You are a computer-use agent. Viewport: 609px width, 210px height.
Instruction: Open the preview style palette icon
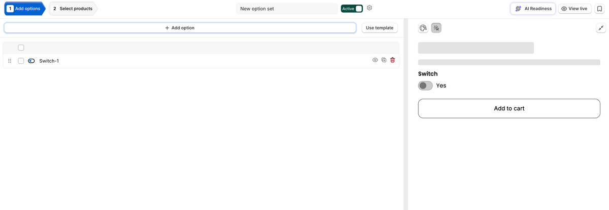point(423,28)
